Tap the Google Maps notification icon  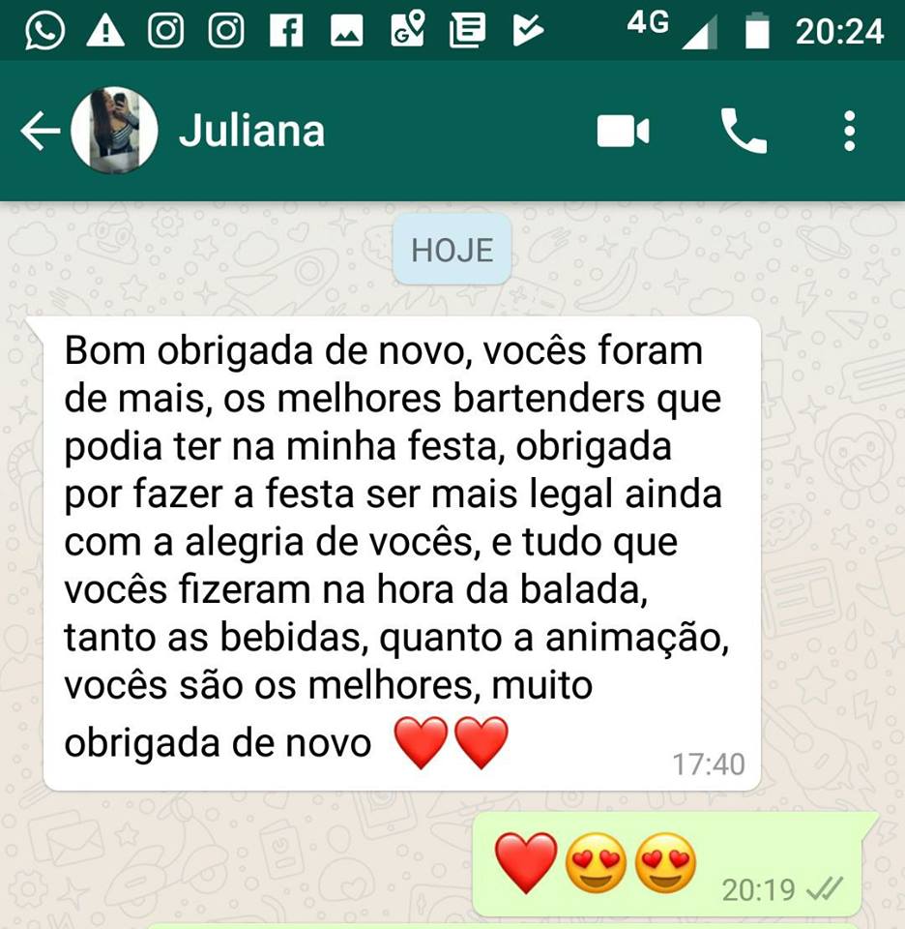pyautogui.click(x=408, y=28)
